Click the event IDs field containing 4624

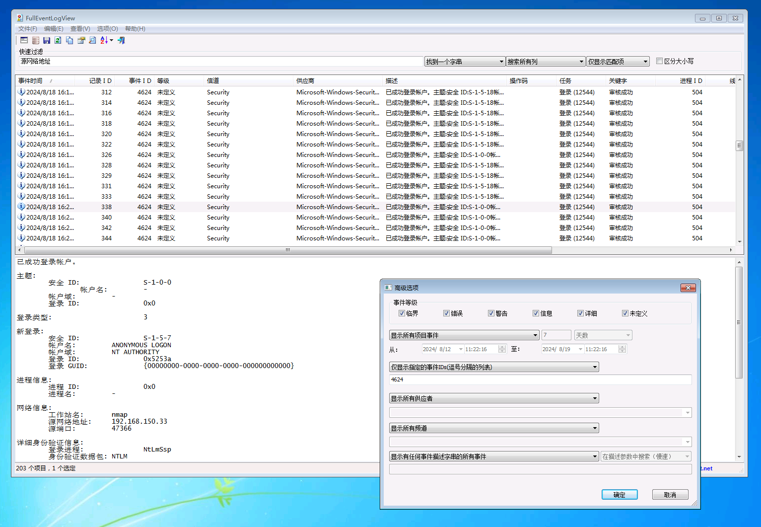pos(540,379)
